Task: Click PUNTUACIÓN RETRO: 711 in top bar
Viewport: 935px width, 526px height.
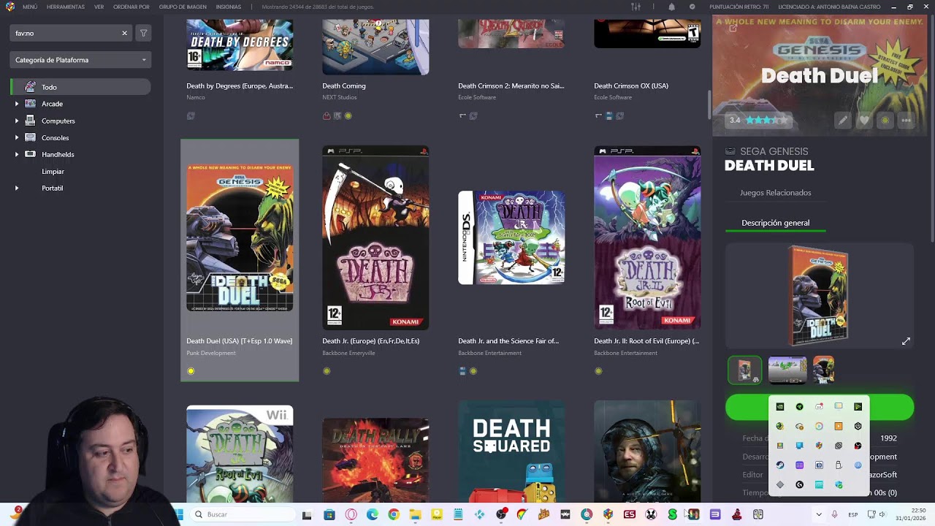Action: click(x=739, y=7)
